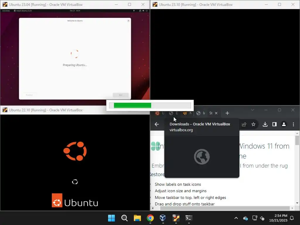Go back in Chrome
The height and width of the screenshot is (225, 300).
pos(157,124)
